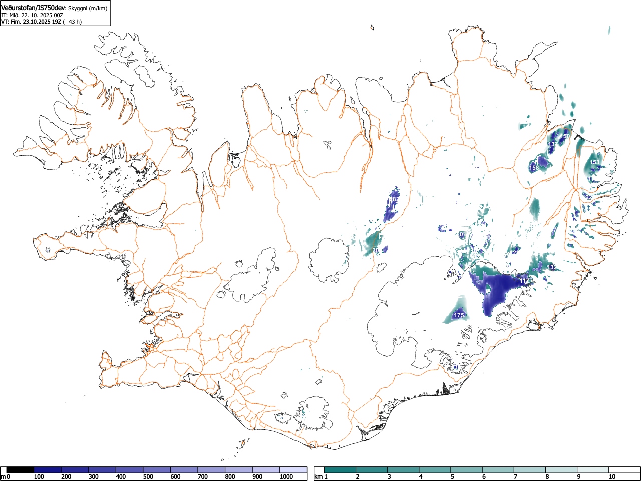Screen dimensions: 641x481
Task: Click the 100 tick label on metre scale
Action: pyautogui.click(x=39, y=477)
